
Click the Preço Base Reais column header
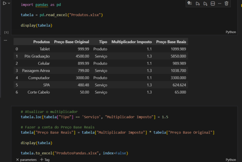[x=171, y=42]
